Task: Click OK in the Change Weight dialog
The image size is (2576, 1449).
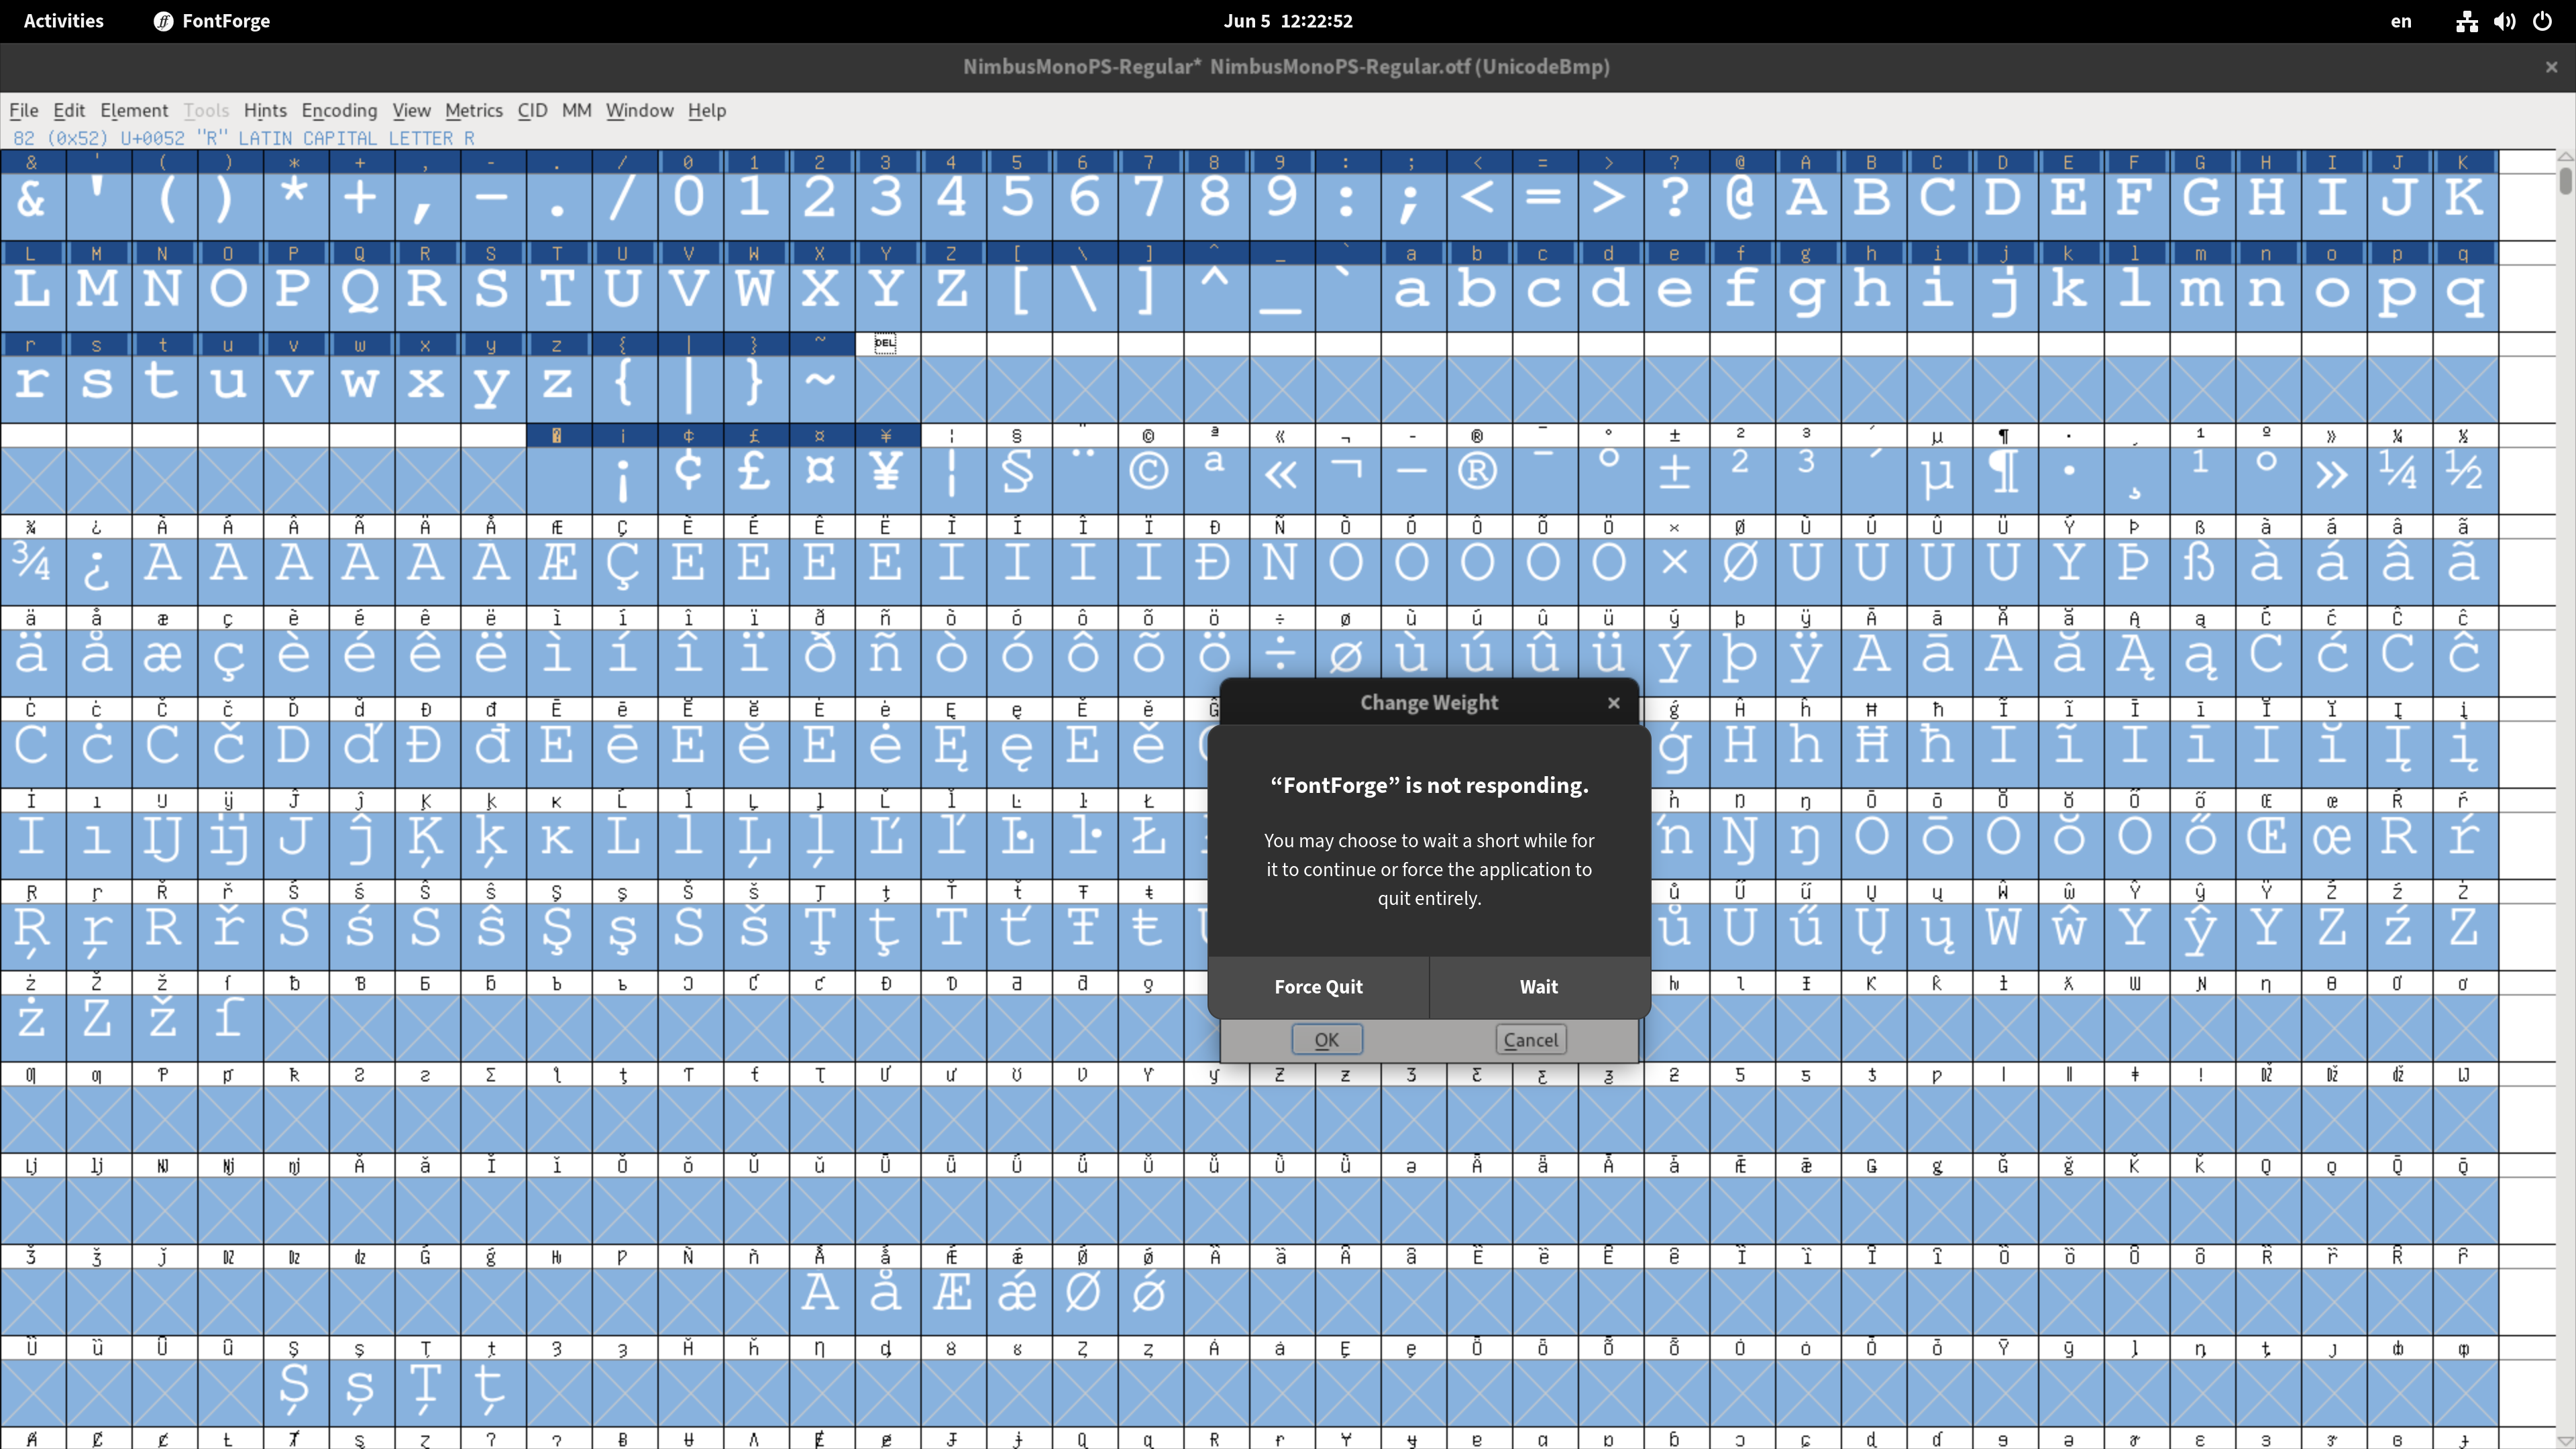Action: [x=1326, y=1039]
